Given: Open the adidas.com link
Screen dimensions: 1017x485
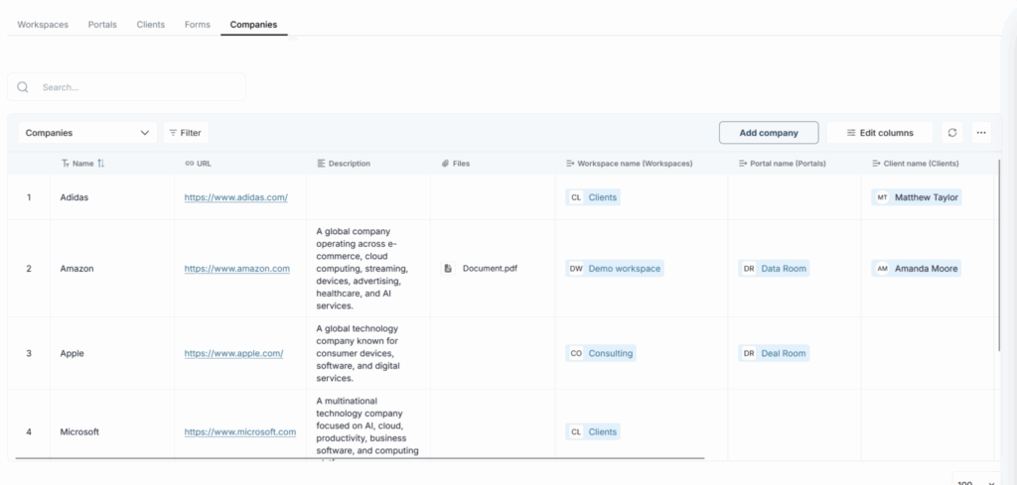Looking at the screenshot, I should coord(236,197).
